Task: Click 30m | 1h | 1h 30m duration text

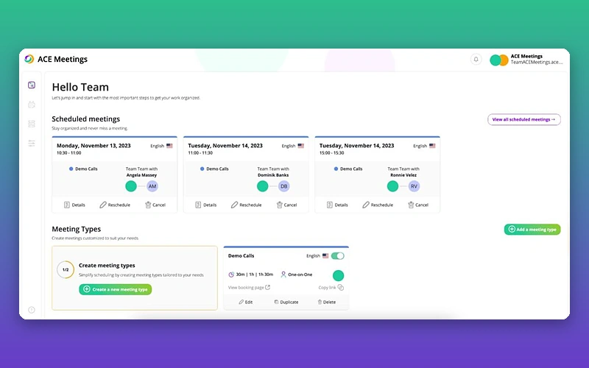Action: coord(254,275)
